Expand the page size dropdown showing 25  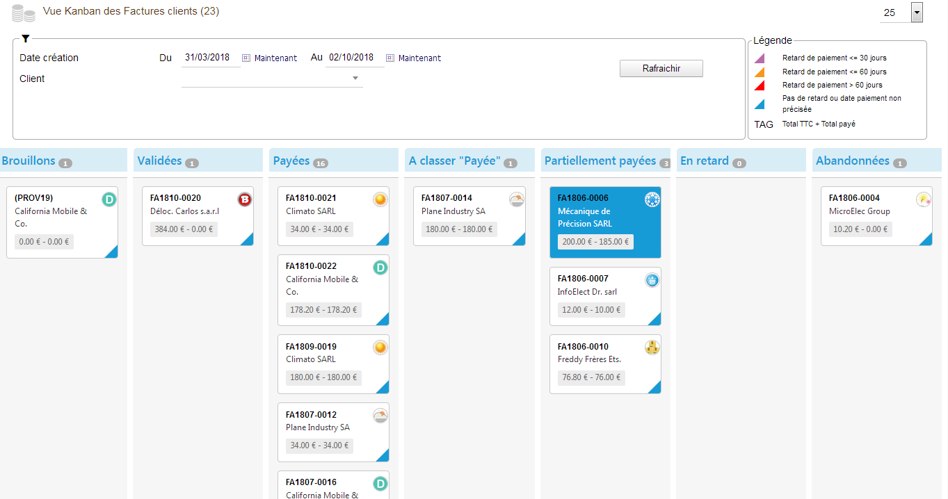916,13
